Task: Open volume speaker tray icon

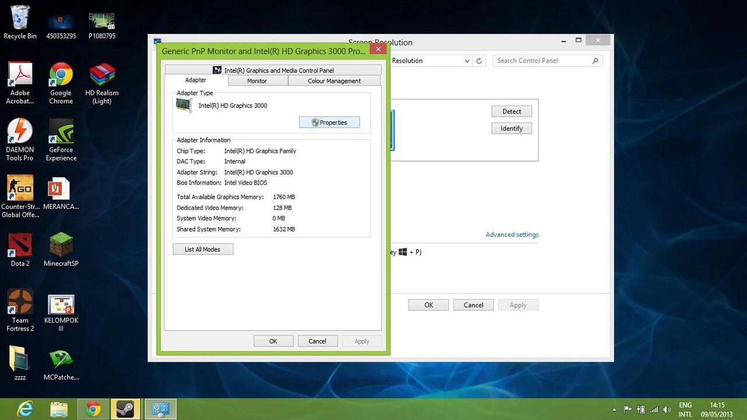Action: [x=666, y=409]
